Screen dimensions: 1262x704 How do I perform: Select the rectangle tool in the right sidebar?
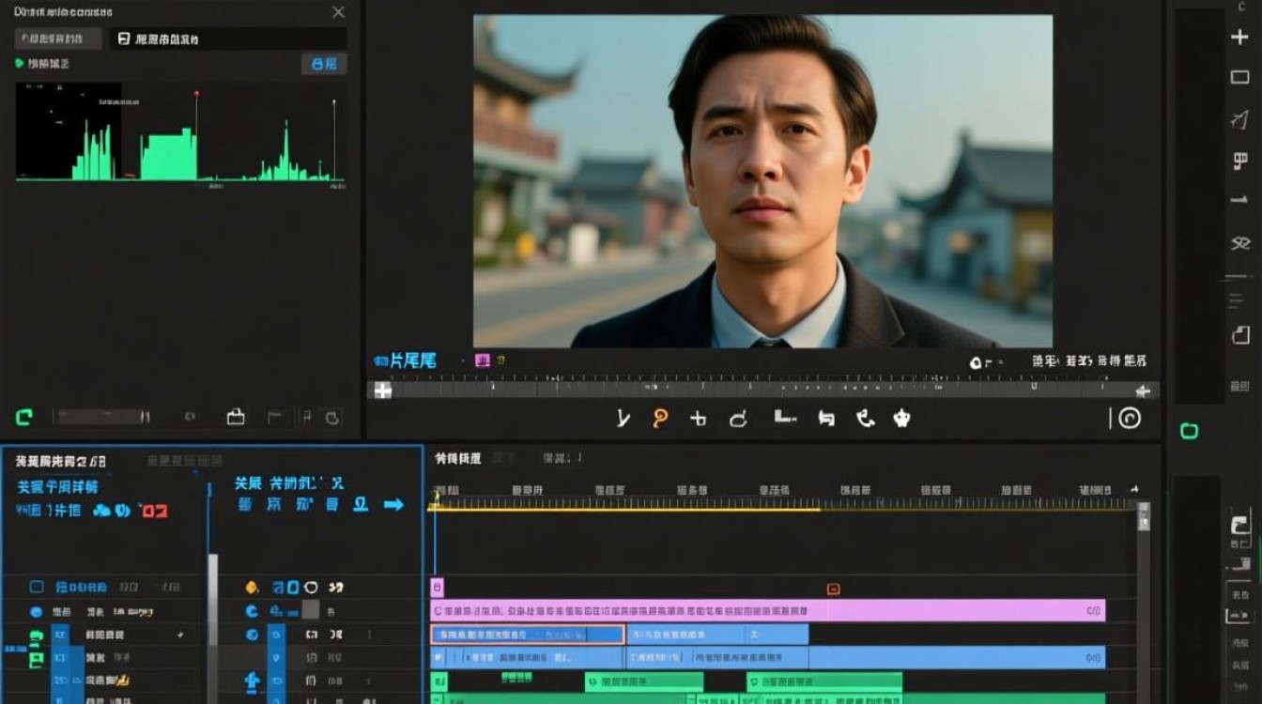pos(1239,78)
